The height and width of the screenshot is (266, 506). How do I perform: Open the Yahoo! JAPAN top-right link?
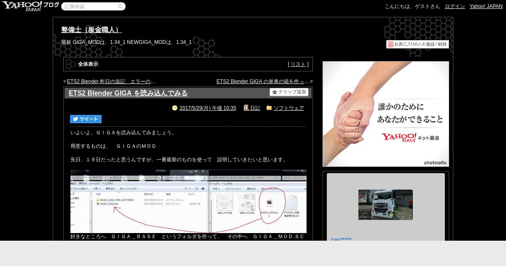486,6
